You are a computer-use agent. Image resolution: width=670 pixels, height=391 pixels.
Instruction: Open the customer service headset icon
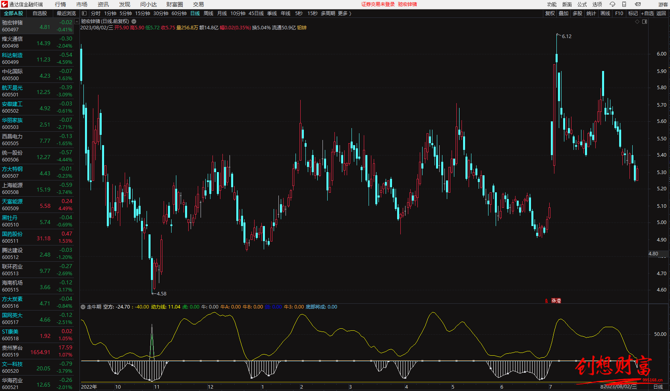(x=612, y=4)
